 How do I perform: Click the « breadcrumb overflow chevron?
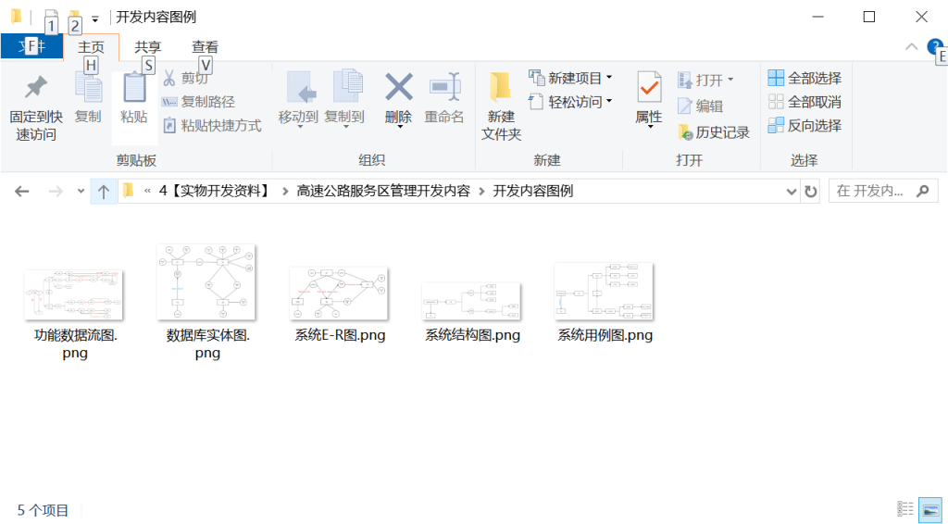147,191
